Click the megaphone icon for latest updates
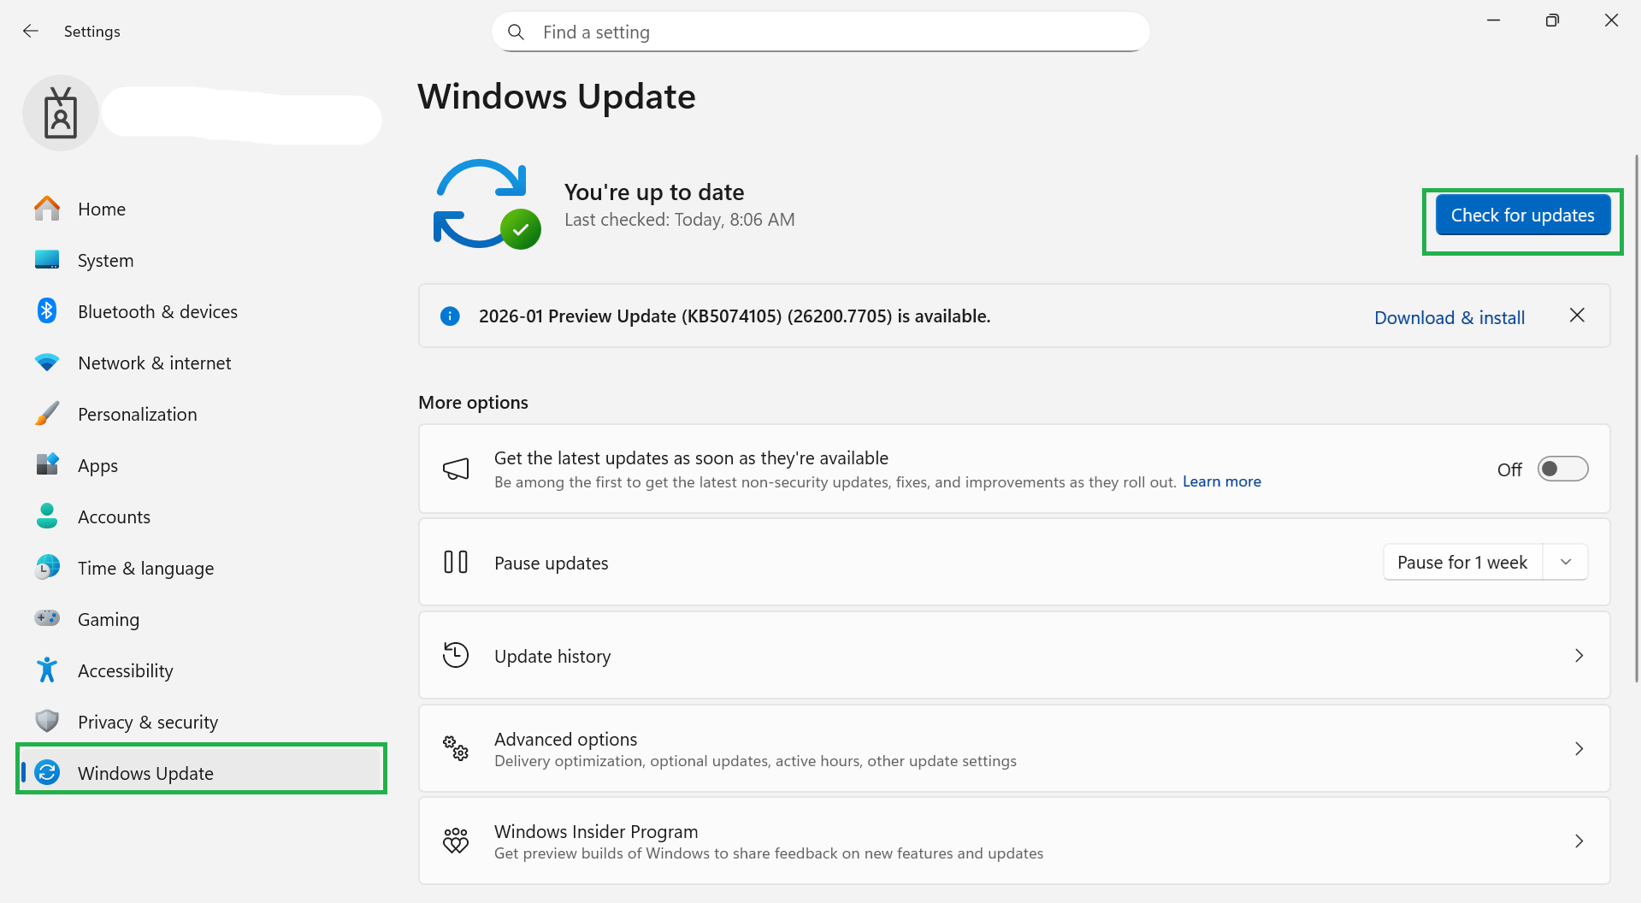This screenshot has width=1641, height=903. click(456, 469)
